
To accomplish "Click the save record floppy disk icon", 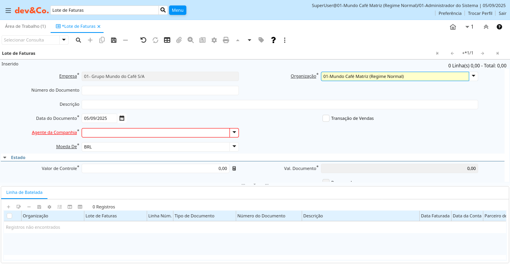I will 114,40.
